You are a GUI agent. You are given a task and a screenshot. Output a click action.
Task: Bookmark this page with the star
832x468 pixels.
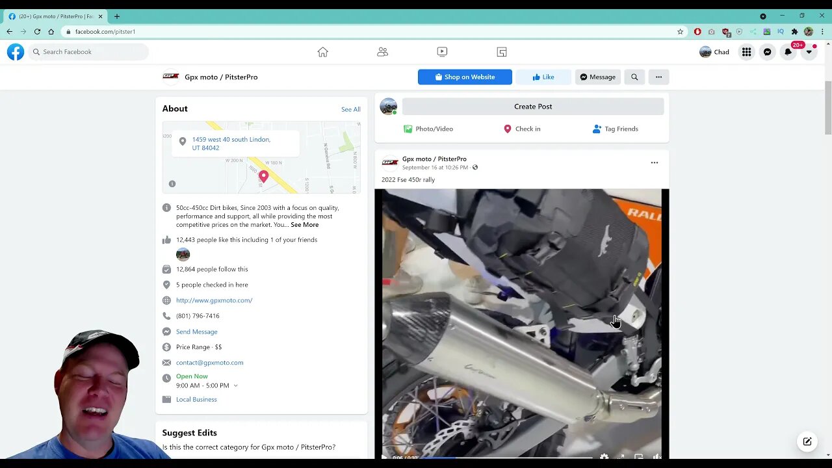coord(681,31)
